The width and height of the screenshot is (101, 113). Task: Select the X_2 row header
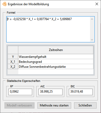[13, 67]
